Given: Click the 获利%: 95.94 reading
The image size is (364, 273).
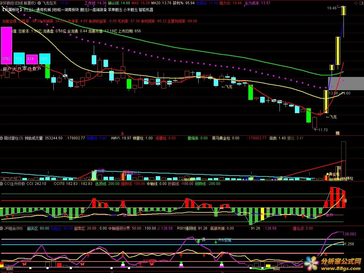Looking at the screenshot, I should (184, 3).
